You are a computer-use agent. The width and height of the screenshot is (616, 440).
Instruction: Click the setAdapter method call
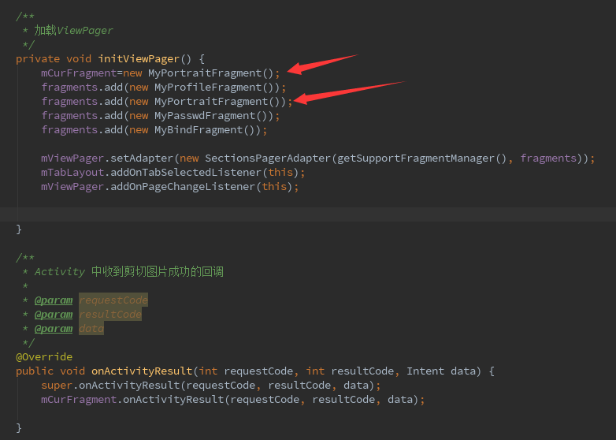click(x=142, y=158)
